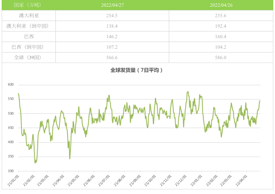
Task: Click the value 160.4
Action: pos(221,37)
